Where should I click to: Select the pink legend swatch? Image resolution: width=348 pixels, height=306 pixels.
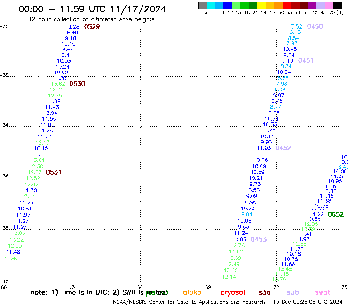pos(329,6)
